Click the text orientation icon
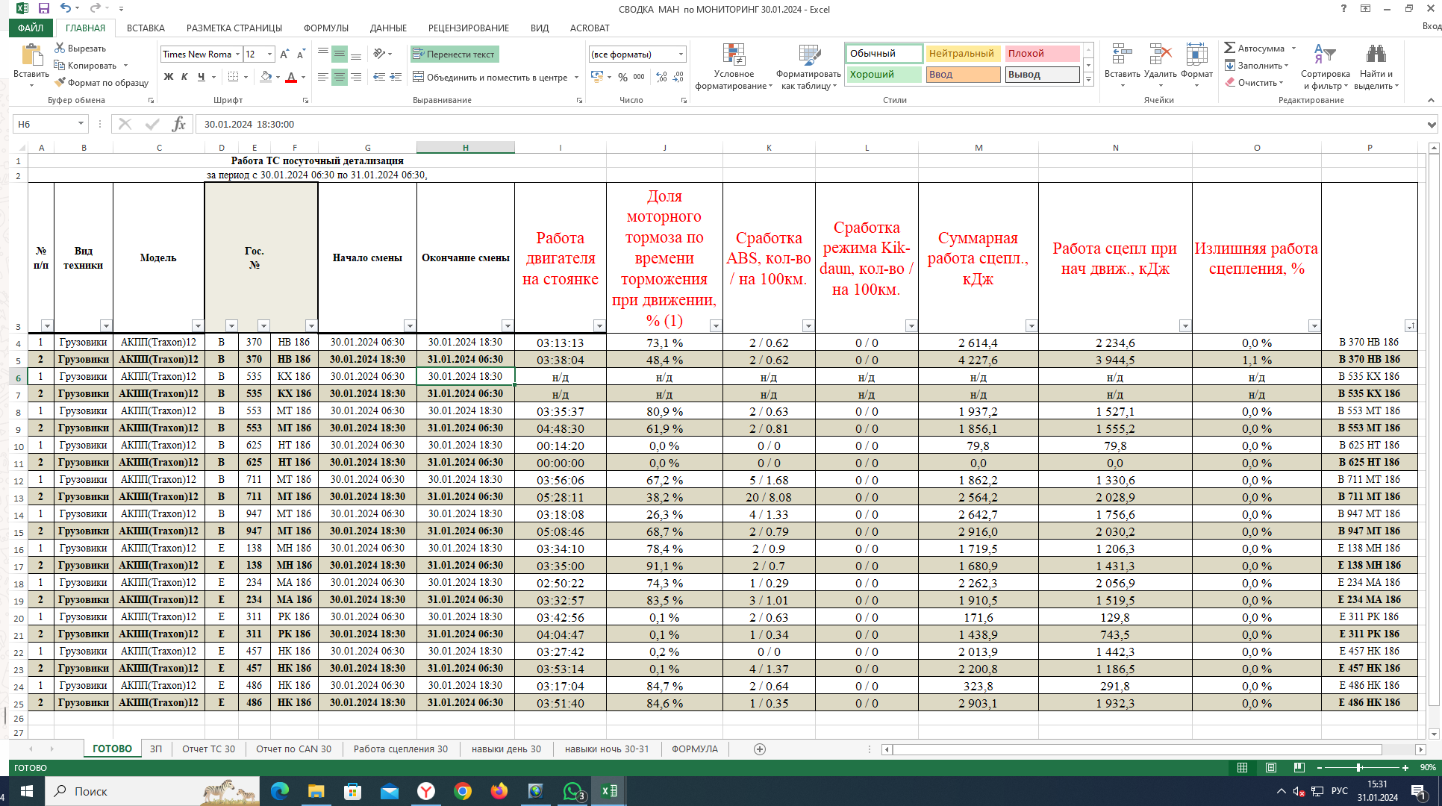1442x806 pixels. click(x=380, y=54)
